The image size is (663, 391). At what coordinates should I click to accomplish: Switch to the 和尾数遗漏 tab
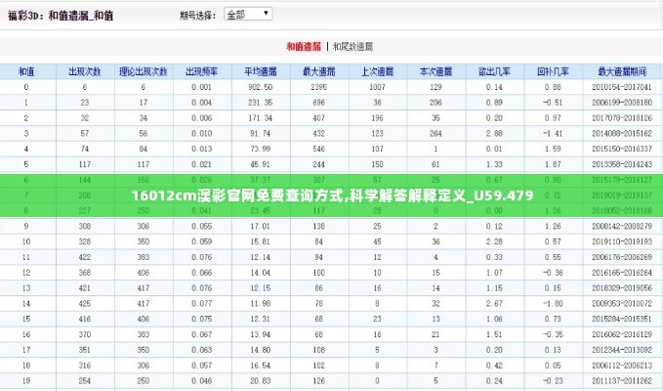[352, 46]
